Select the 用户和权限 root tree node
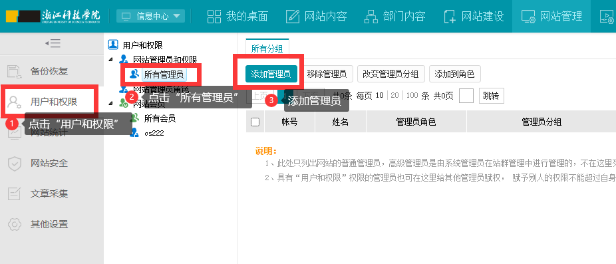616x264 pixels. pyautogui.click(x=142, y=46)
